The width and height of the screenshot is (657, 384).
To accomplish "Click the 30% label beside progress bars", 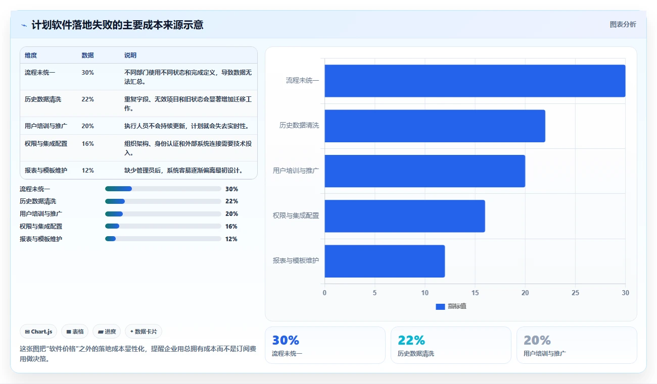I will 231,189.
